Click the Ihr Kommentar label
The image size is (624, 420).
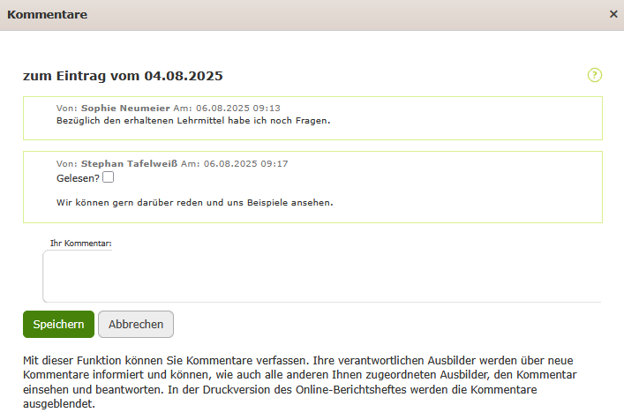pyautogui.click(x=81, y=243)
